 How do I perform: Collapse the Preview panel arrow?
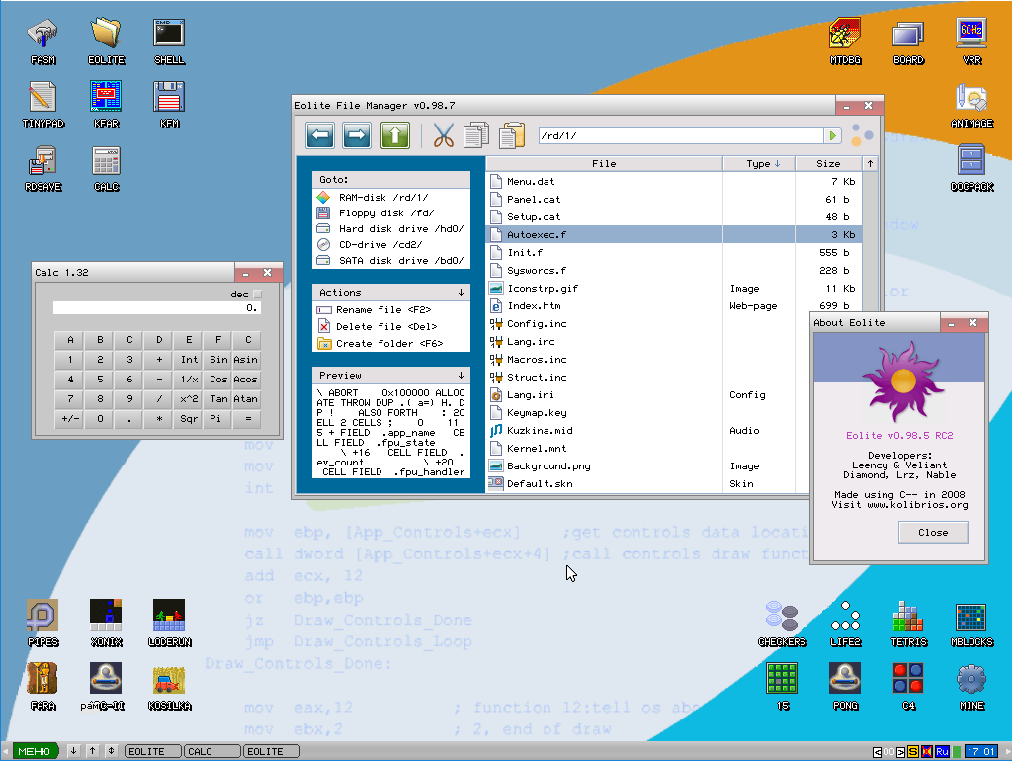[461, 376]
